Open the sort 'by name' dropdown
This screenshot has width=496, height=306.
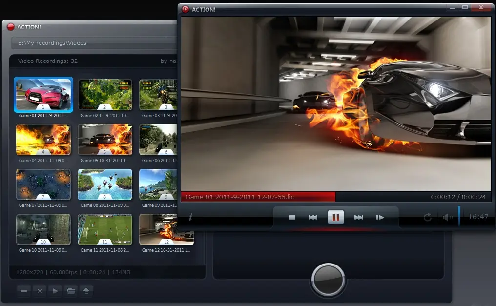pyautogui.click(x=168, y=61)
